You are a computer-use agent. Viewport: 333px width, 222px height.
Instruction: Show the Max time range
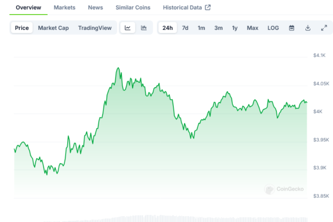(252, 28)
